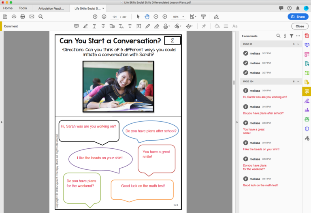Search comments with the magnifier icon
The image size is (311, 213).
click(278, 36)
